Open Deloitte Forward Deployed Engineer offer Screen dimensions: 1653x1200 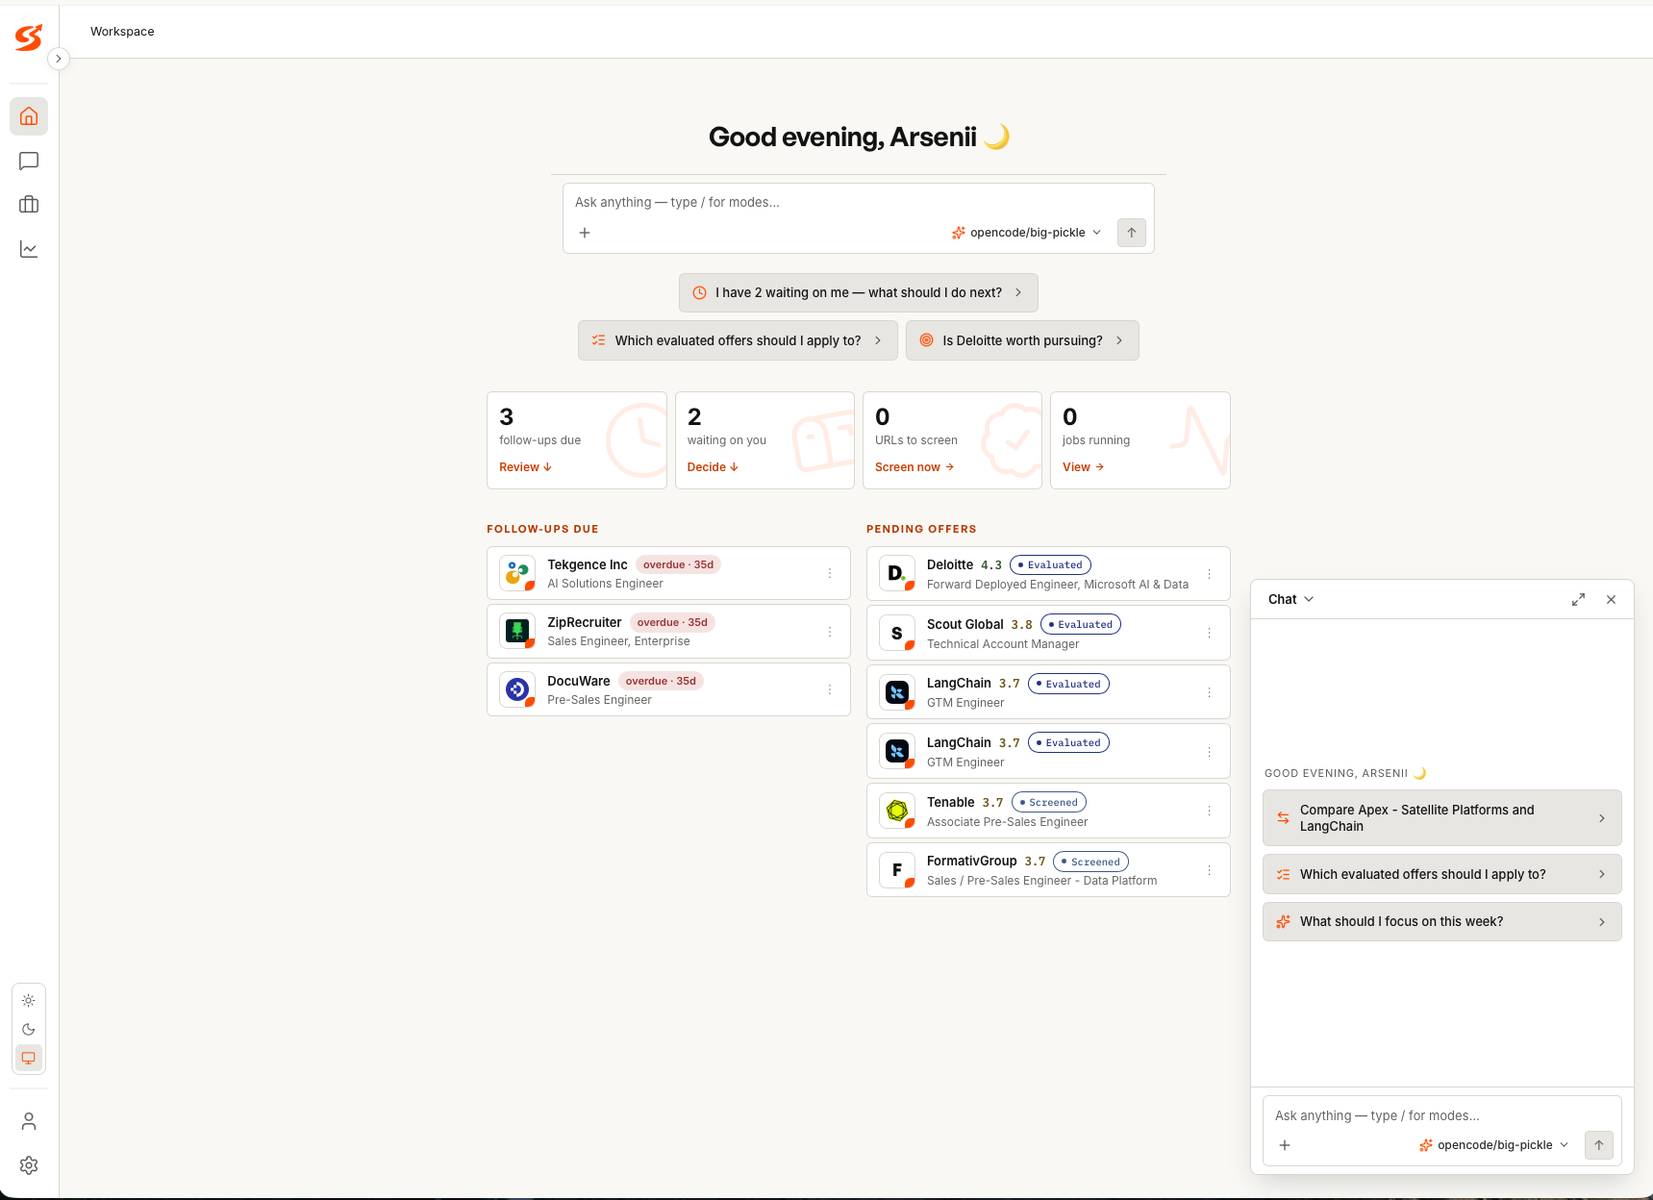click(1048, 574)
